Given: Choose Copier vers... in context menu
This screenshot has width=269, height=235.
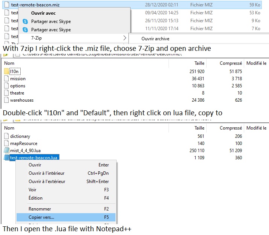Looking at the screenshot, I should pyautogui.click(x=66, y=217).
